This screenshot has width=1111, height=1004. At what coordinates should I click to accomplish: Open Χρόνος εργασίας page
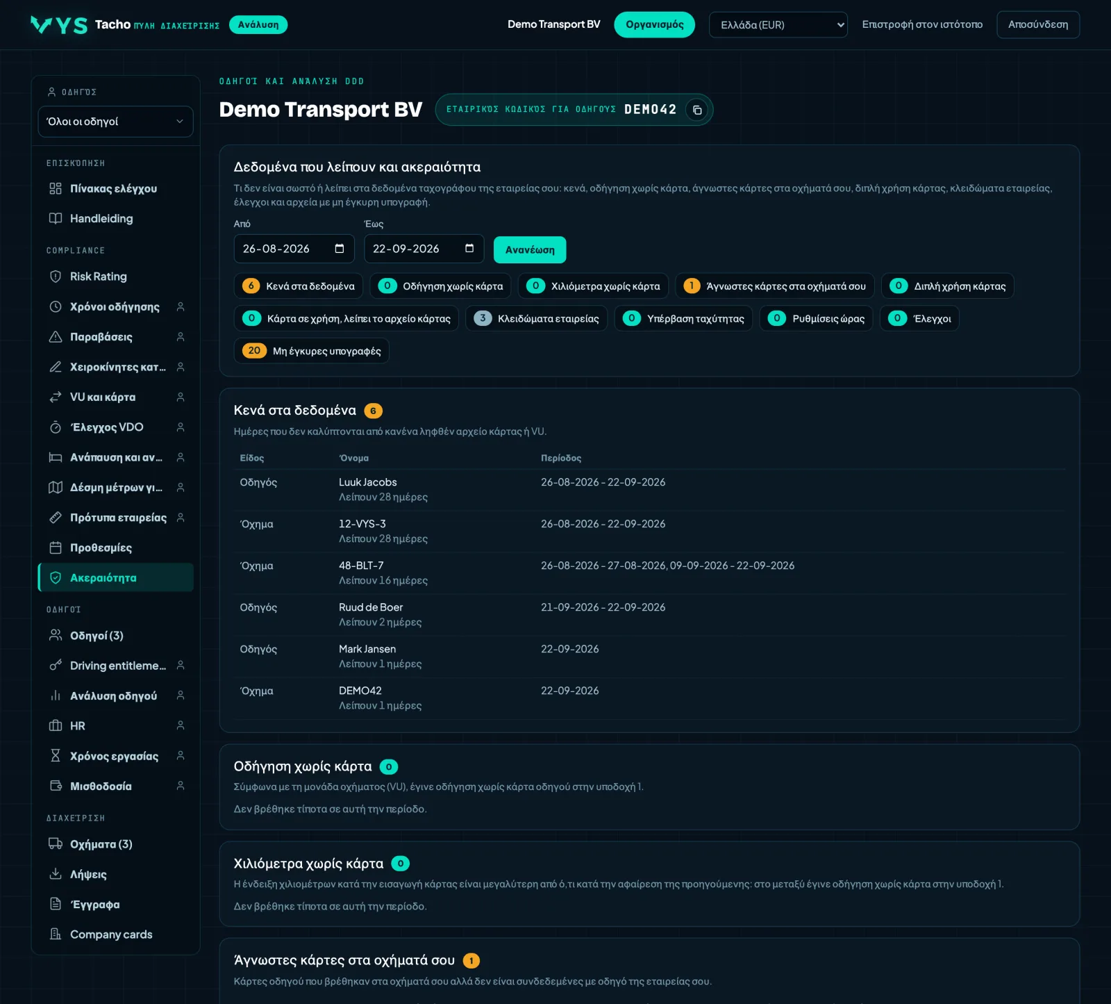115,756
